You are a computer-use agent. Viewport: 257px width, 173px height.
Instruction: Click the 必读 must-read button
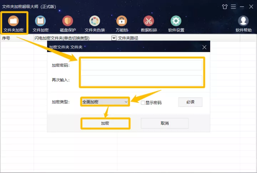pyautogui.click(x=190, y=102)
